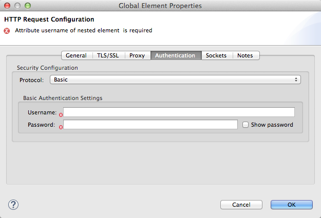Select the Authentication tab
Screen dimensions: 321x218
click(175, 55)
